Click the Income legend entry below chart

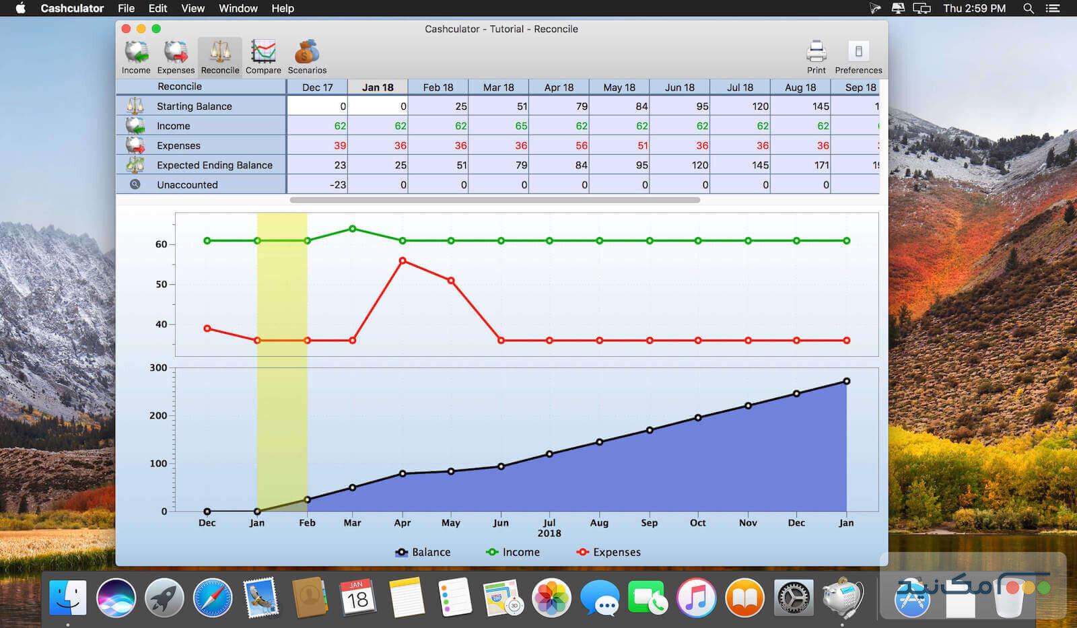[x=513, y=552]
